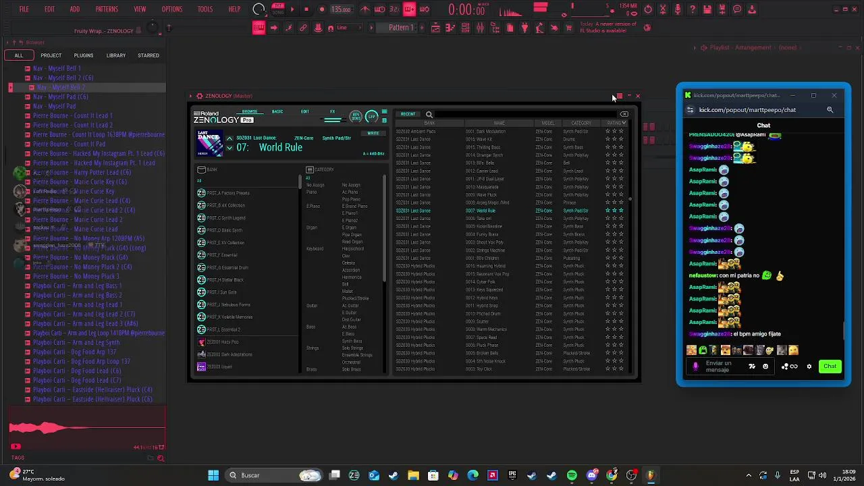Viewport: 864px width, 486px height.
Task: Select the Thrilling Bass preset row
Action: [x=511, y=147]
